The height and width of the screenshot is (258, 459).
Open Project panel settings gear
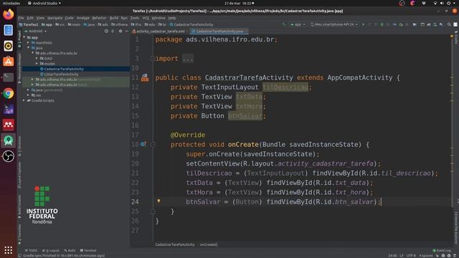[120, 31]
